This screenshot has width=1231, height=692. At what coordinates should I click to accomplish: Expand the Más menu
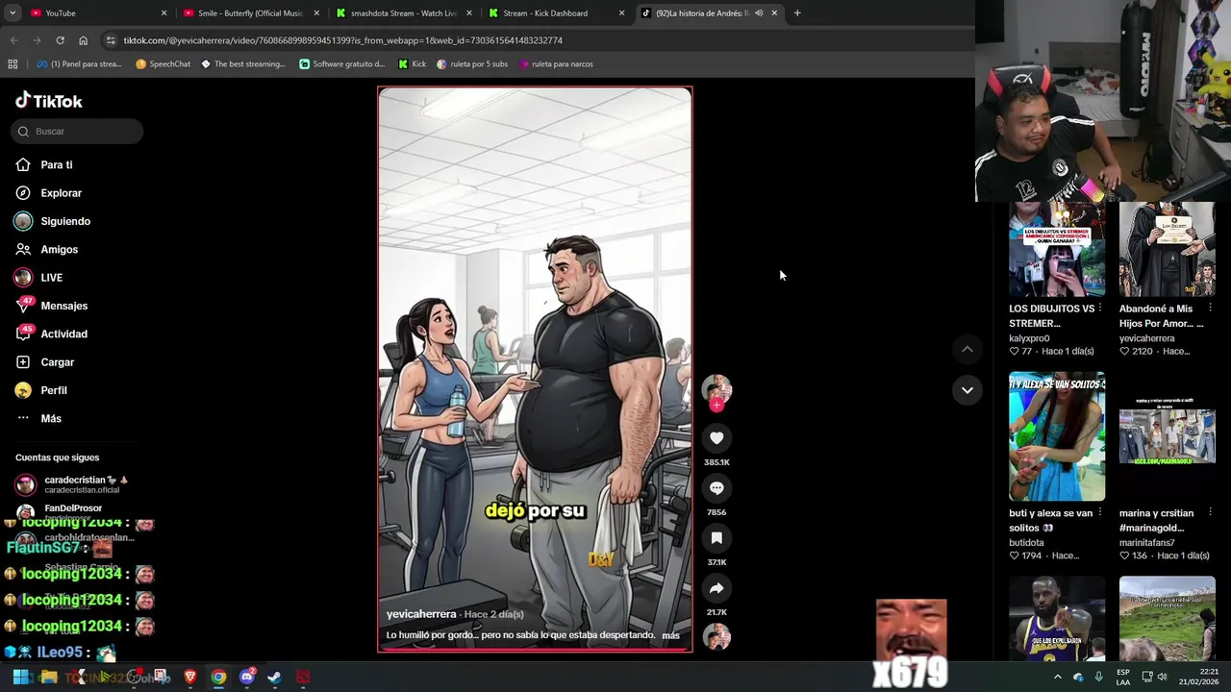[38, 419]
